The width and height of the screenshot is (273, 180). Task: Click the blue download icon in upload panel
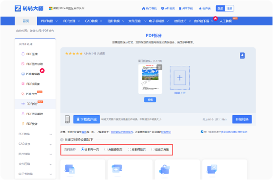[242, 56]
